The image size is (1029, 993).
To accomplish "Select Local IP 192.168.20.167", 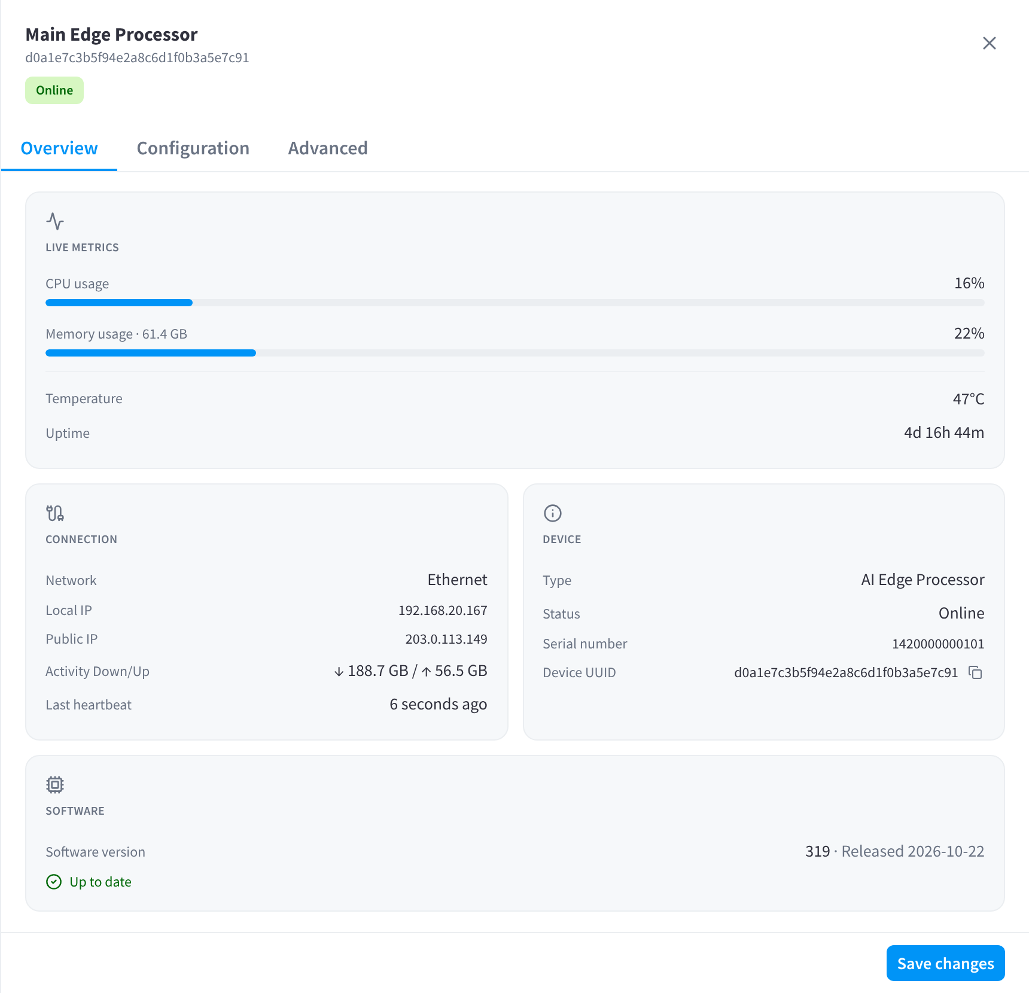I will pyautogui.click(x=443, y=610).
